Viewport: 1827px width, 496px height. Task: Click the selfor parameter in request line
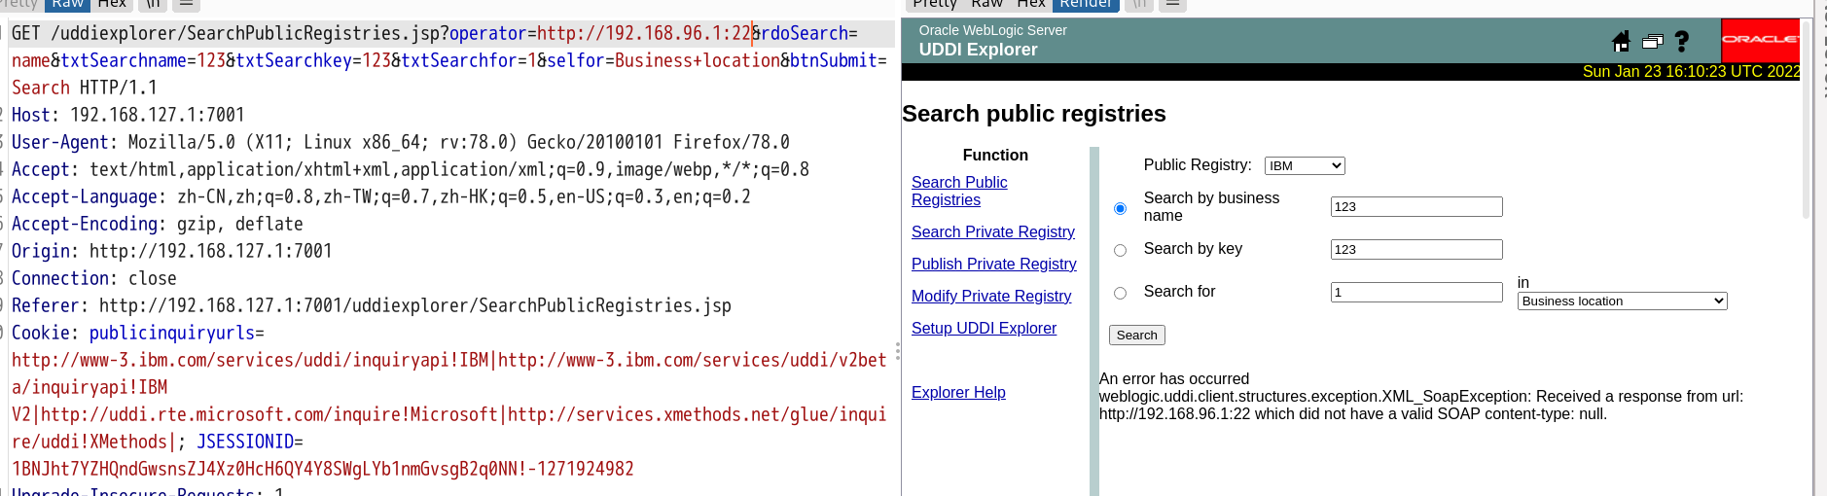pos(576,60)
